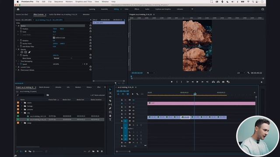Open the Sequence menu
Screen dimensions: 280x157
[x=58, y=2]
